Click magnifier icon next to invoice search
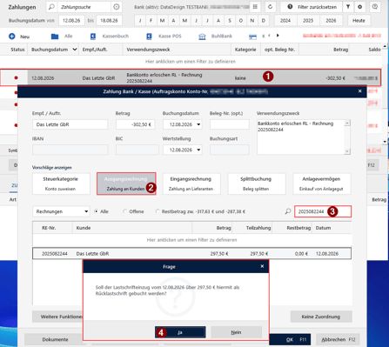Screen dimensions: 389x347 point(288,211)
